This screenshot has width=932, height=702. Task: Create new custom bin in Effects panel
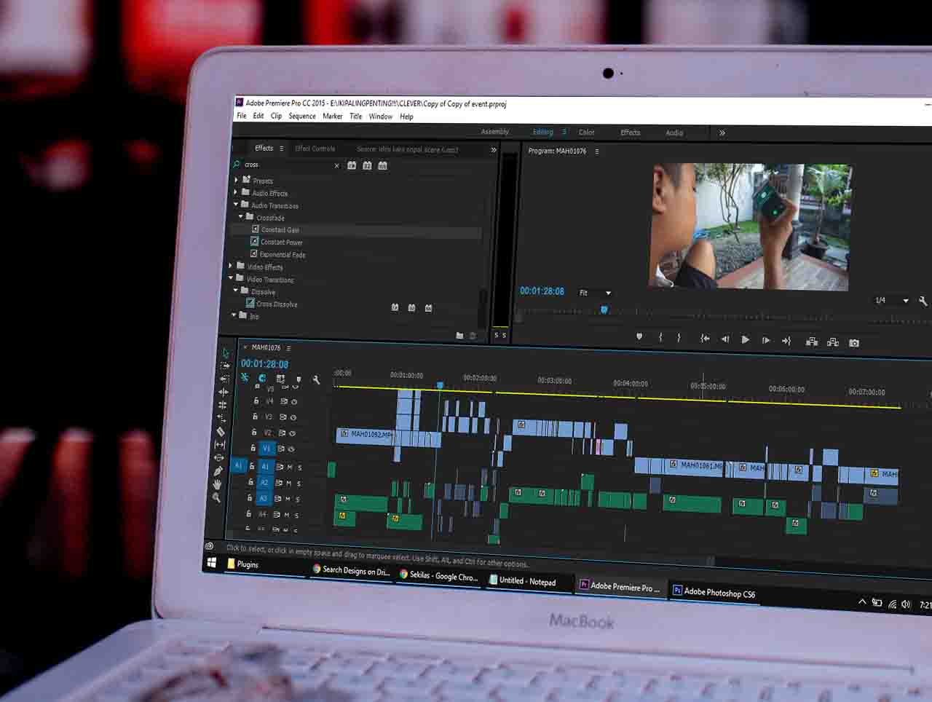tap(459, 336)
